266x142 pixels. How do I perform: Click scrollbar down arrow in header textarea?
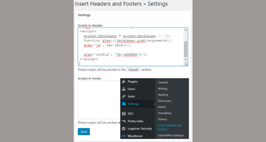coord(185,59)
